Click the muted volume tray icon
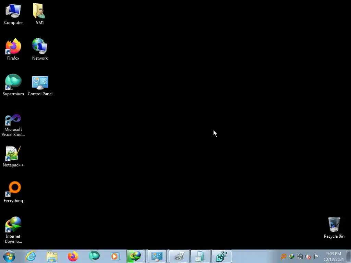Screen dimensions: 351x263 point(308,256)
